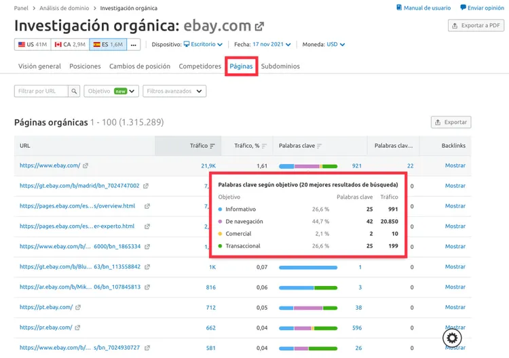Click the 712 traffic value for pt.ebay.com
509x358 pixels.
pos(210,307)
